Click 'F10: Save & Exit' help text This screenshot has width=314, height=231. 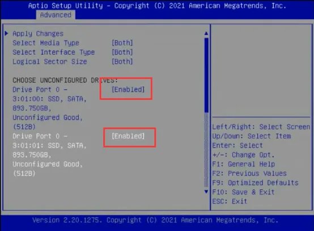pos(243,192)
